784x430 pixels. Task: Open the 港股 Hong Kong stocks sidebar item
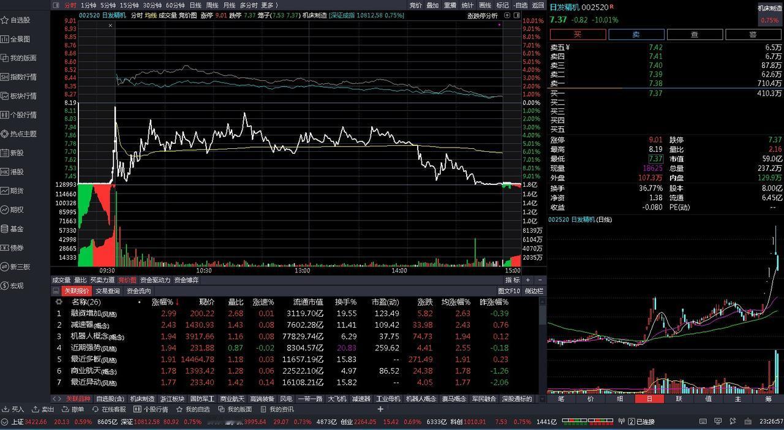(12, 172)
